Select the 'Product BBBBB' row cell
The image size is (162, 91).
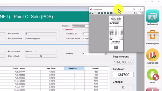pos(20,75)
